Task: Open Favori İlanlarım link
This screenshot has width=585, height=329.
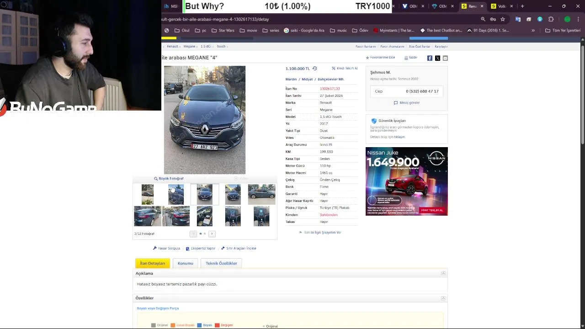Action: pos(366,47)
